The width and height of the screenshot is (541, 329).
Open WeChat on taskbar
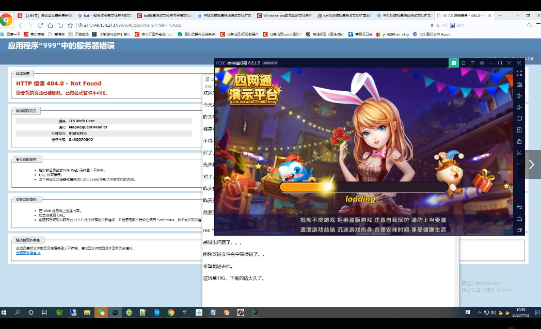tap(101, 312)
